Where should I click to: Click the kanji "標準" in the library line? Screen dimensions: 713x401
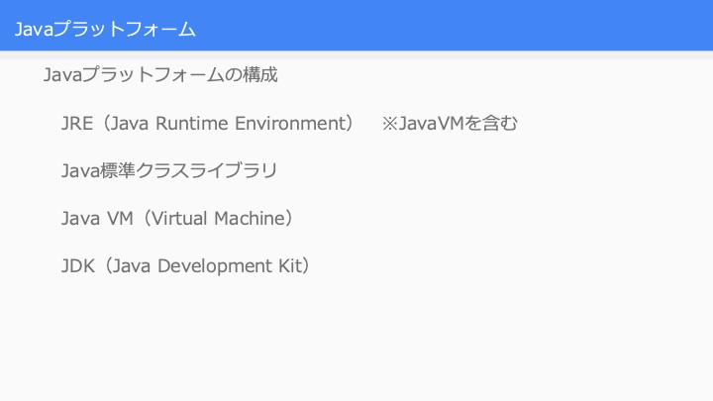(x=117, y=170)
